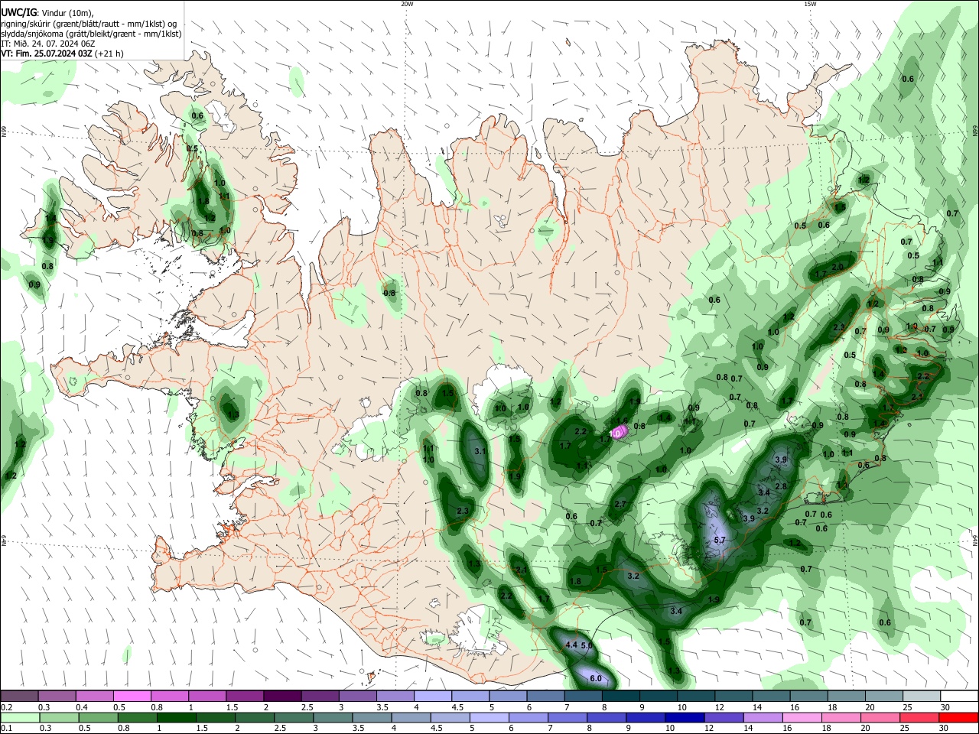The height and width of the screenshot is (734, 979).
Task: Click the 'VT: Fim. 25.07.2024 03Z' valid time
Action: coord(47,54)
